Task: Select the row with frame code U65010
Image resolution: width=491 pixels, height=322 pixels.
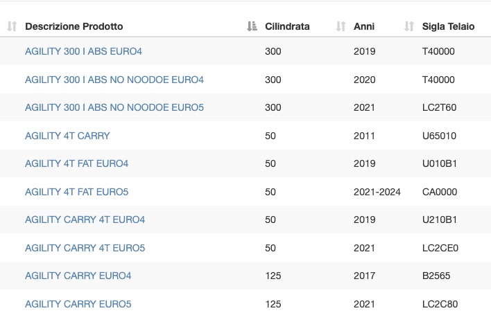Action: 245,136
